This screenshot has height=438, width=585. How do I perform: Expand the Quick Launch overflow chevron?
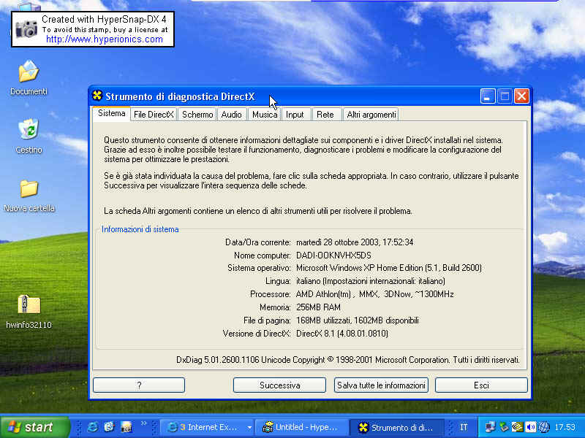coord(144,423)
